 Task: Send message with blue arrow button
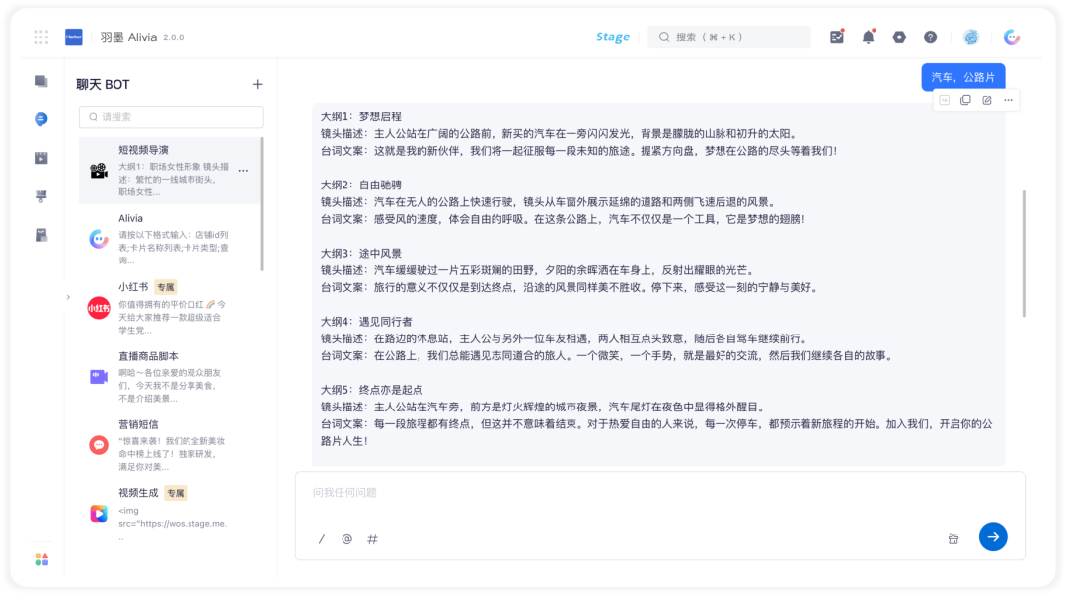[993, 537]
